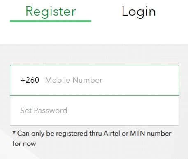Click the asterisk before the note

coord(14,132)
